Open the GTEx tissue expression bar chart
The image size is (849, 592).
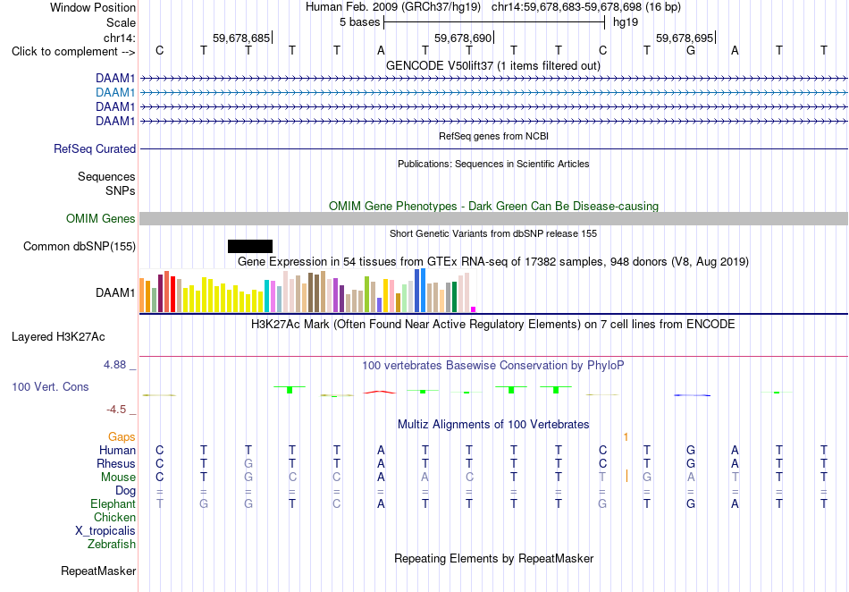307,291
